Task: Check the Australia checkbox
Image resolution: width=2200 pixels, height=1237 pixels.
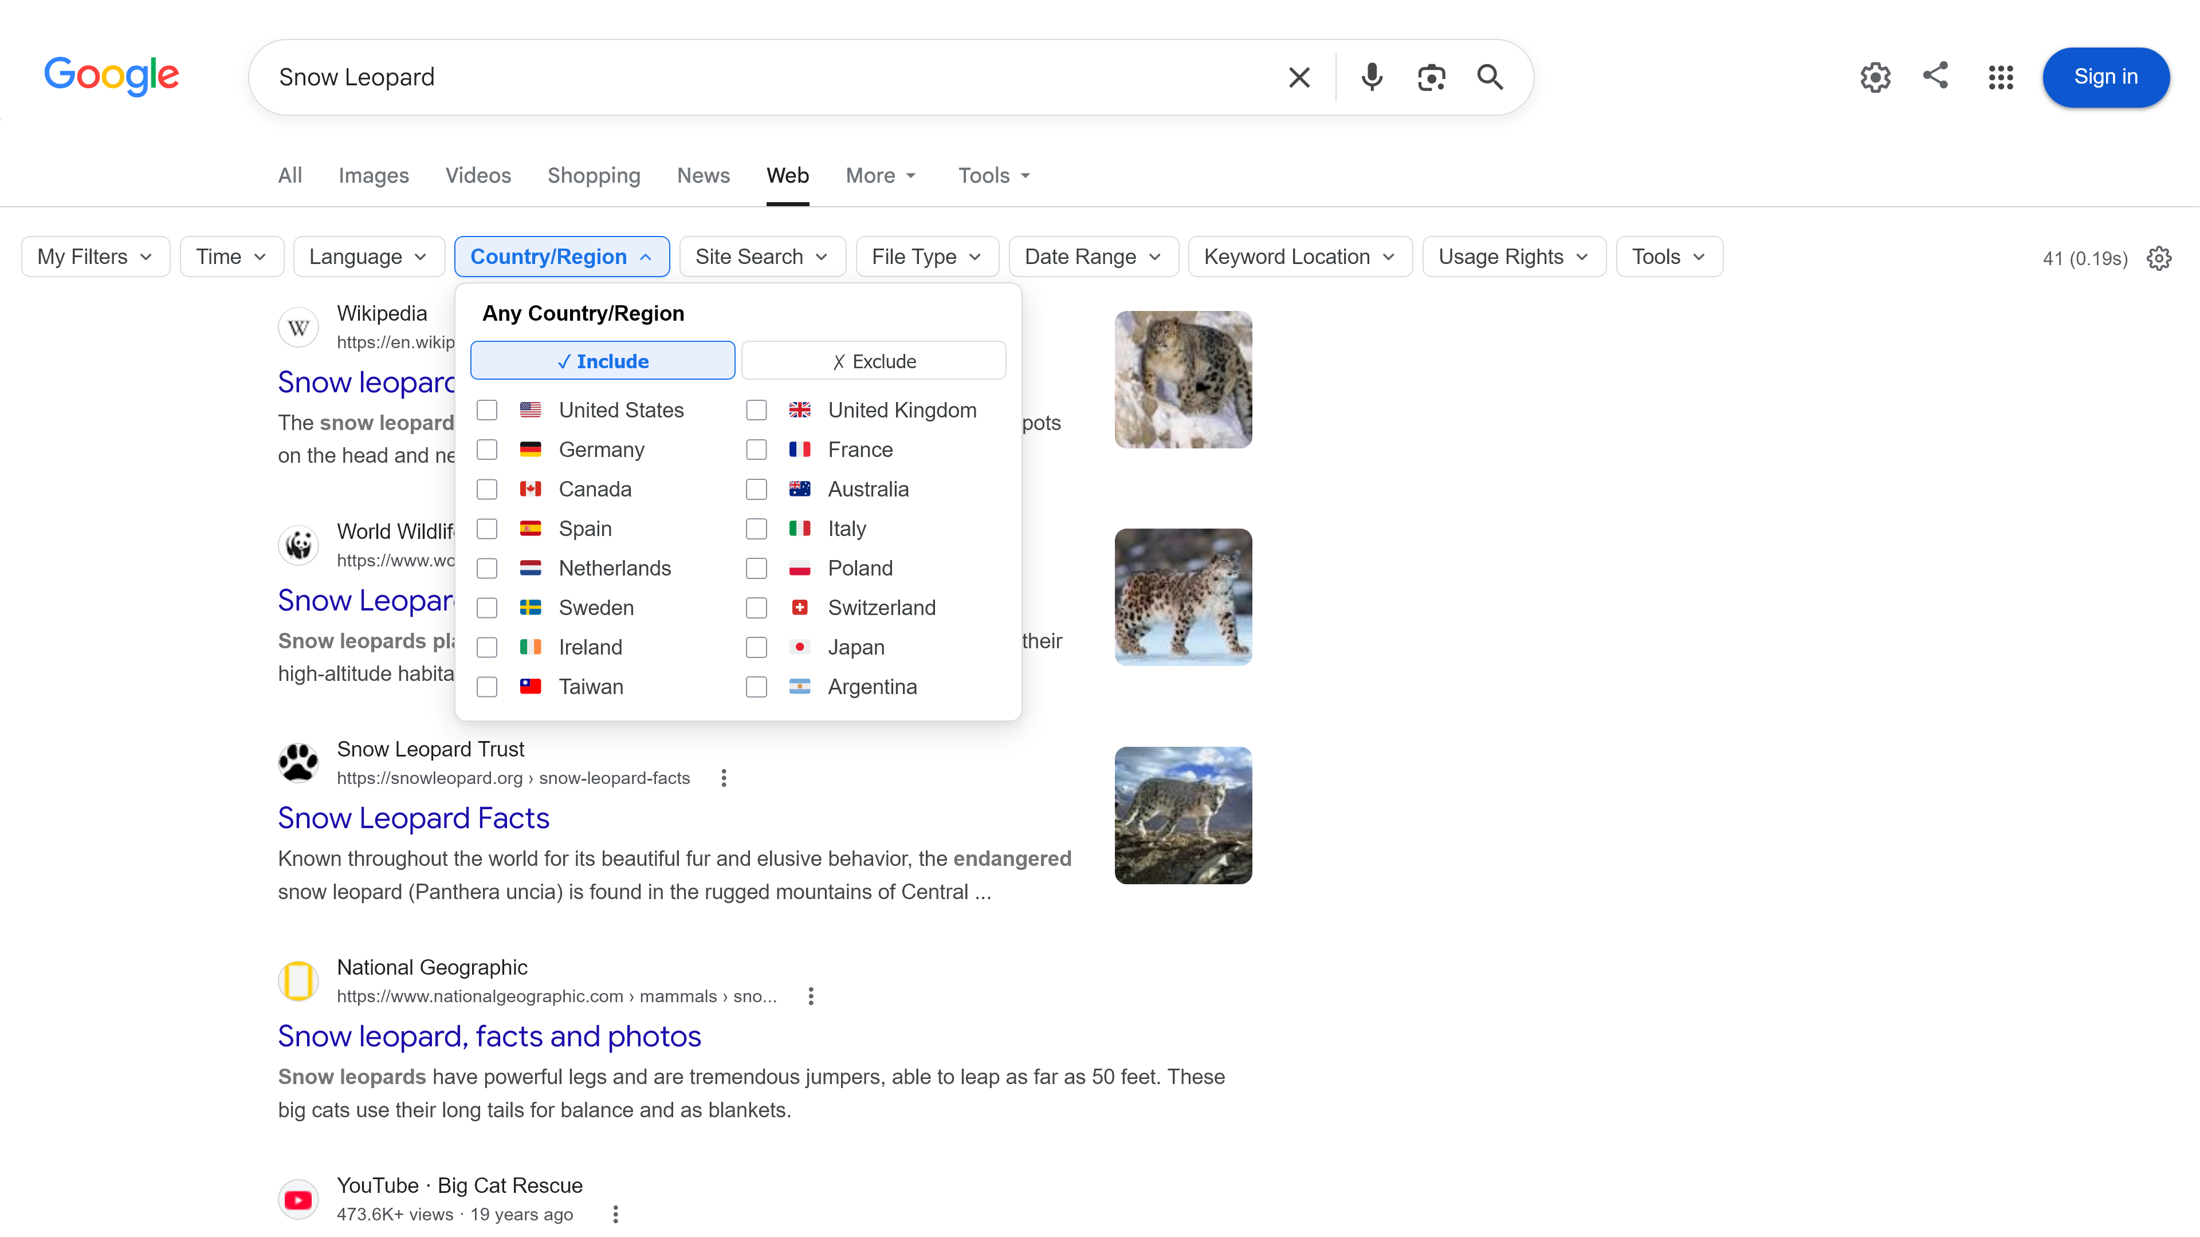Action: (x=756, y=489)
